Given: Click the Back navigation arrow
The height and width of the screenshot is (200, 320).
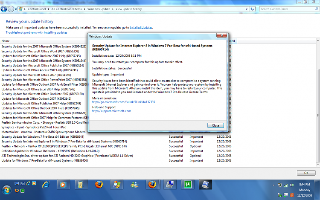Looking at the screenshot, I should coord(4,9).
